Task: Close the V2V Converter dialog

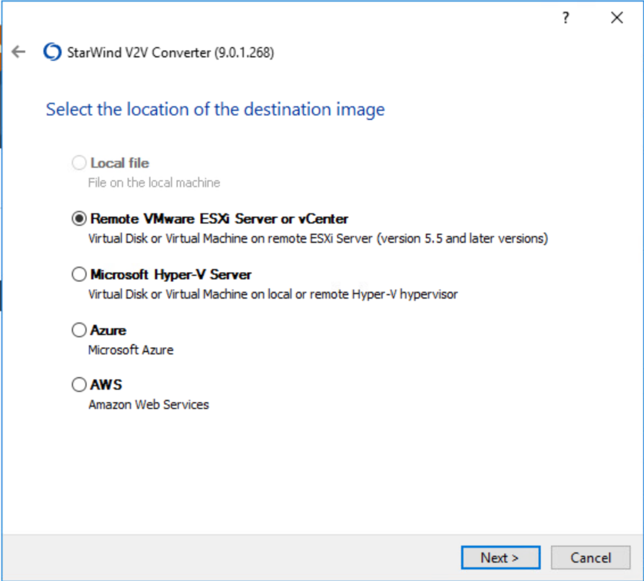Action: click(616, 18)
